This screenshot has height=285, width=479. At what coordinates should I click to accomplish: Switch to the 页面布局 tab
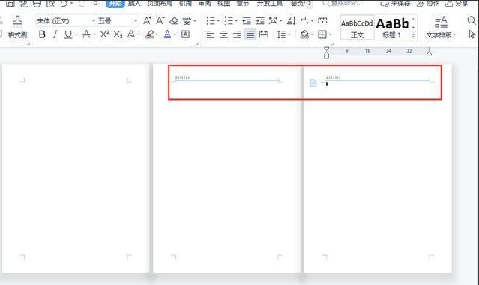(160, 3)
